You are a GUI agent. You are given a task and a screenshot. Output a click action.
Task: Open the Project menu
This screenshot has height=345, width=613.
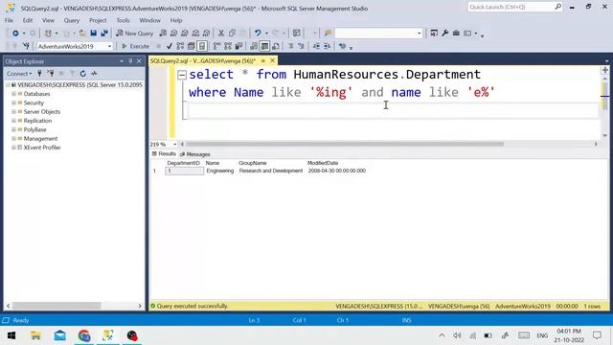pos(98,20)
